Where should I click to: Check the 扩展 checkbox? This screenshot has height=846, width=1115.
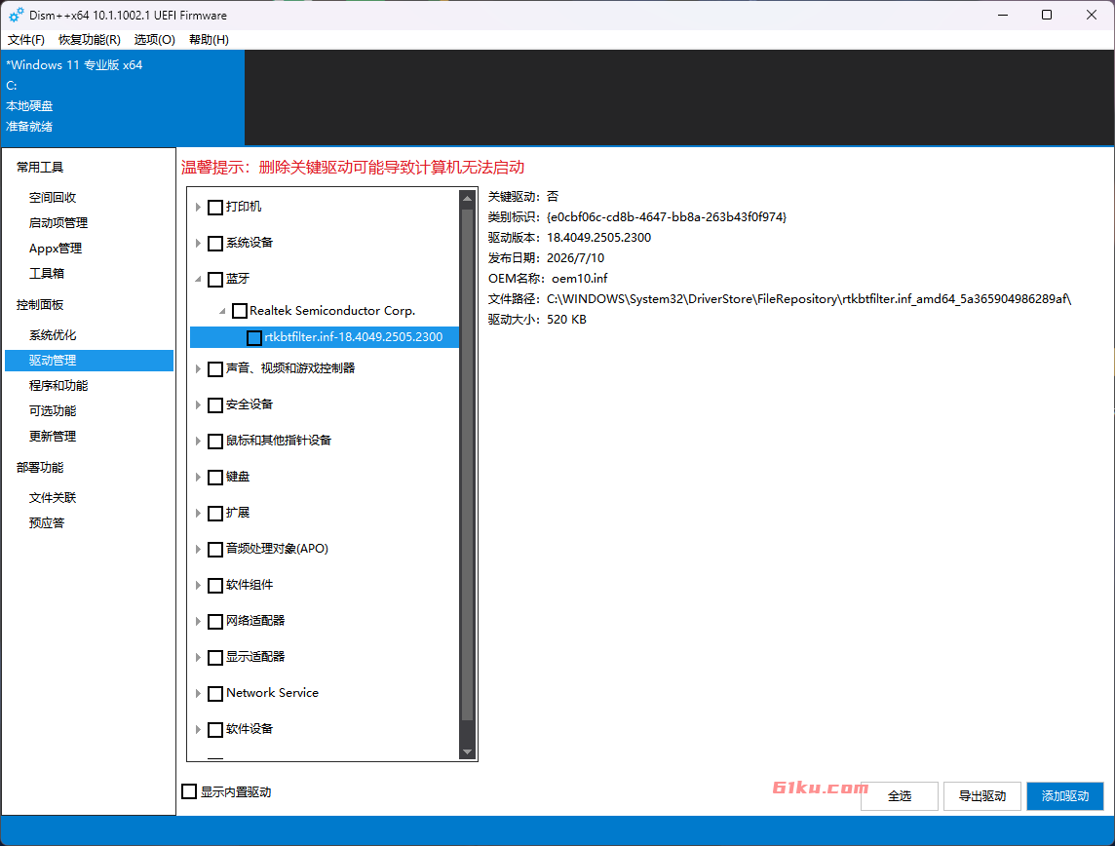pos(215,514)
